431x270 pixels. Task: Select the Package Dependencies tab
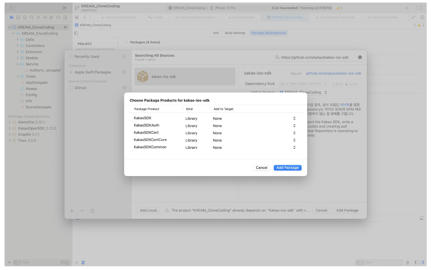(x=269, y=33)
